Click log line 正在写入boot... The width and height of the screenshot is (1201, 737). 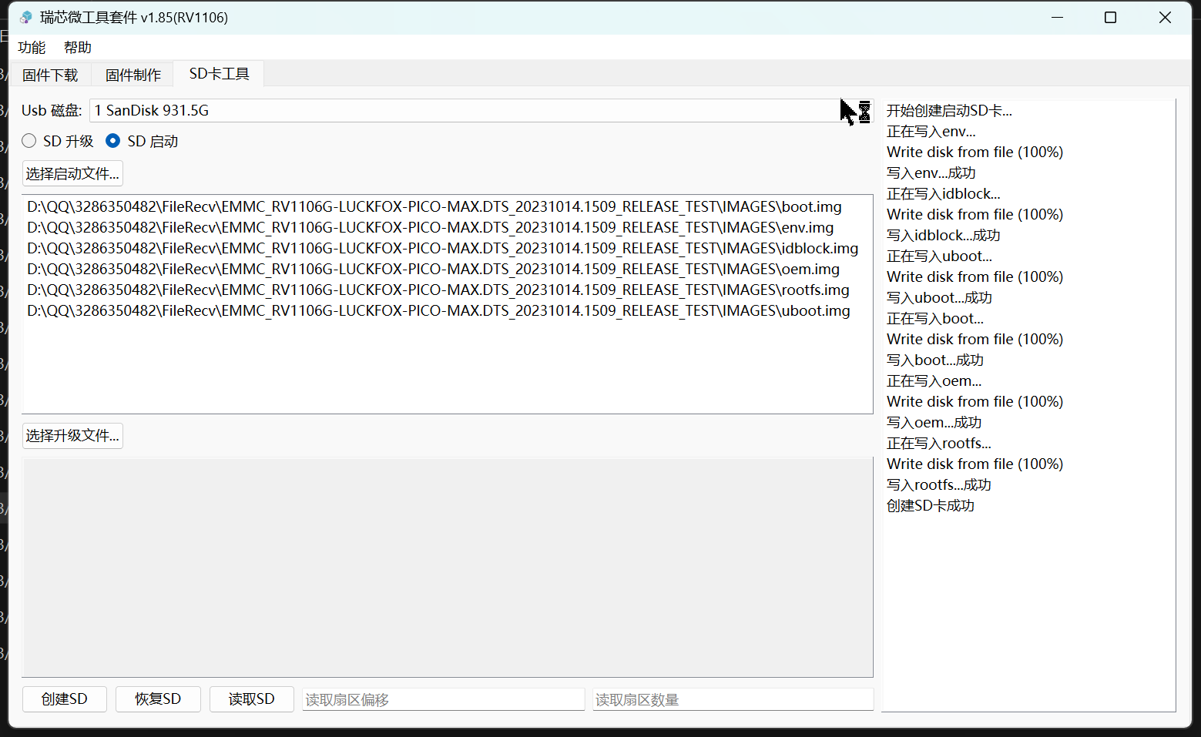[x=935, y=319]
